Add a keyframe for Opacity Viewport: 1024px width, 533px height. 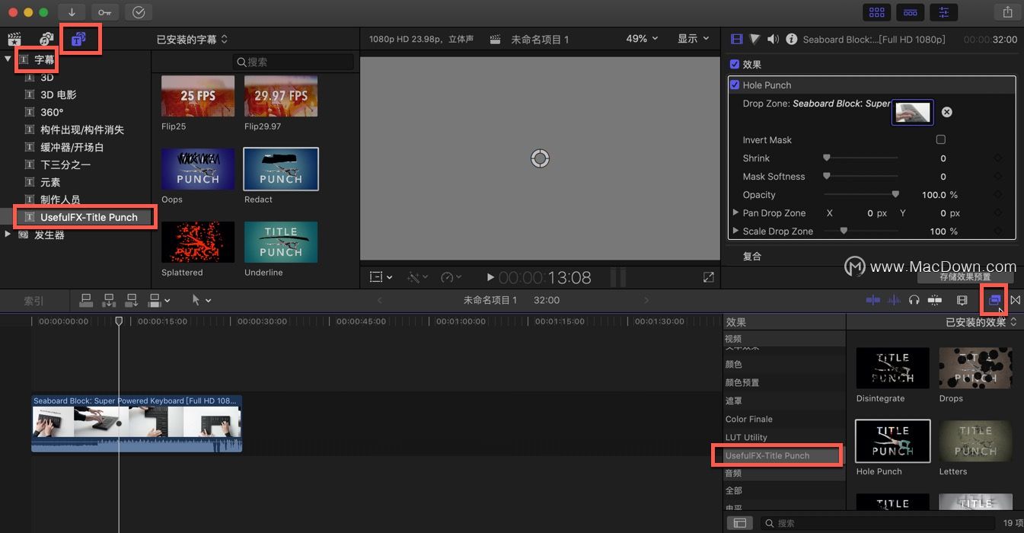pos(998,195)
